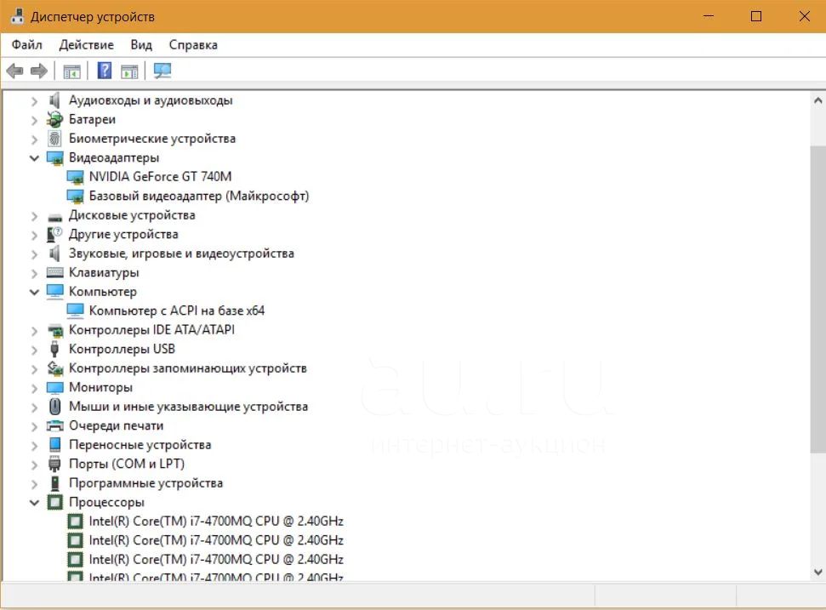
Task: Click the disk drive icon for Дисковые устройства
Action: pos(54,216)
